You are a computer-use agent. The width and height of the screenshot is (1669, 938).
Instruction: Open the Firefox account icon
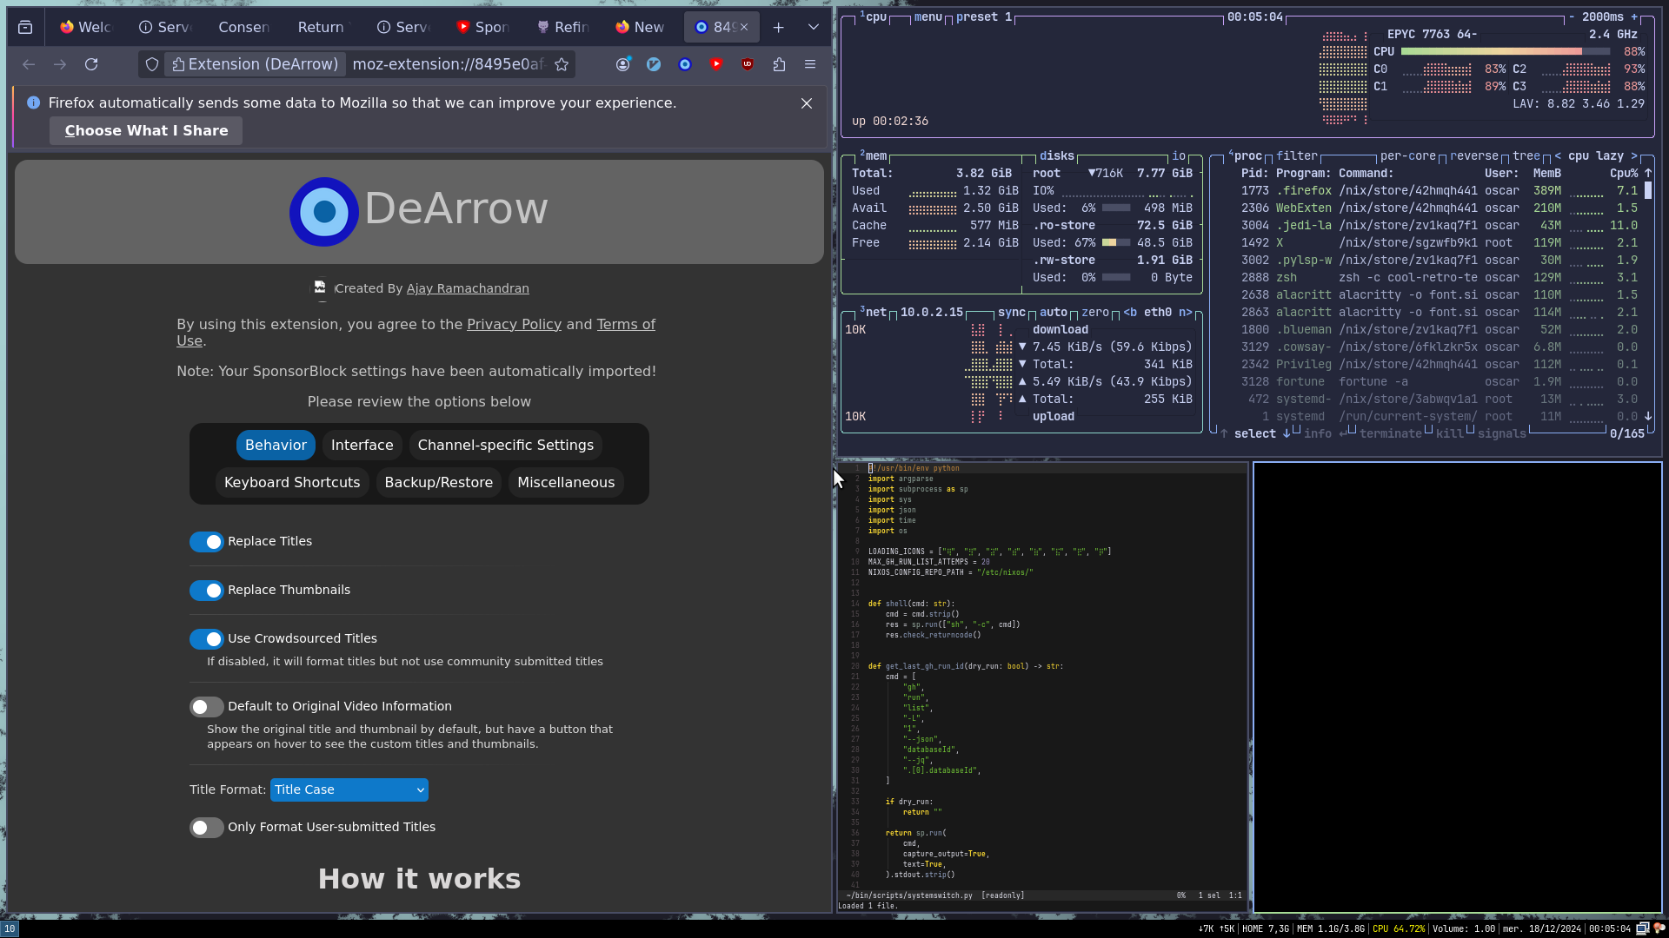[622, 64]
